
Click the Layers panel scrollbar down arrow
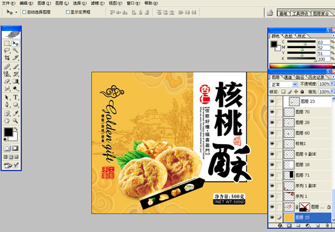(333, 219)
